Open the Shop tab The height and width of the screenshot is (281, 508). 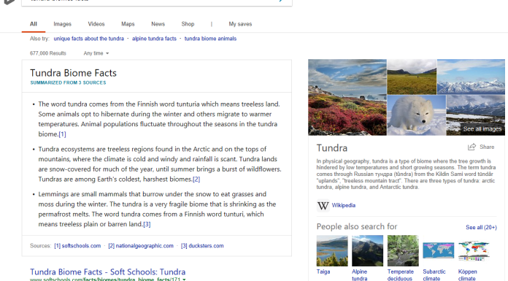click(188, 24)
